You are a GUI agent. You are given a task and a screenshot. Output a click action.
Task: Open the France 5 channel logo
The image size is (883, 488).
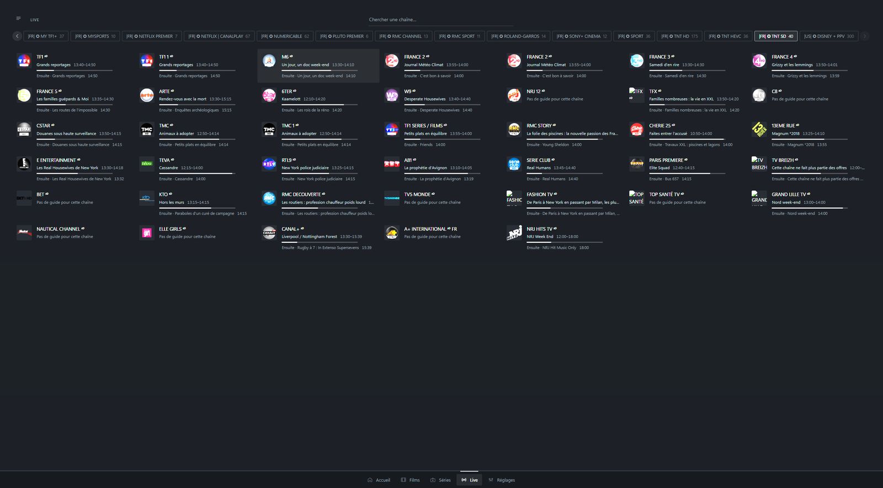tap(24, 95)
